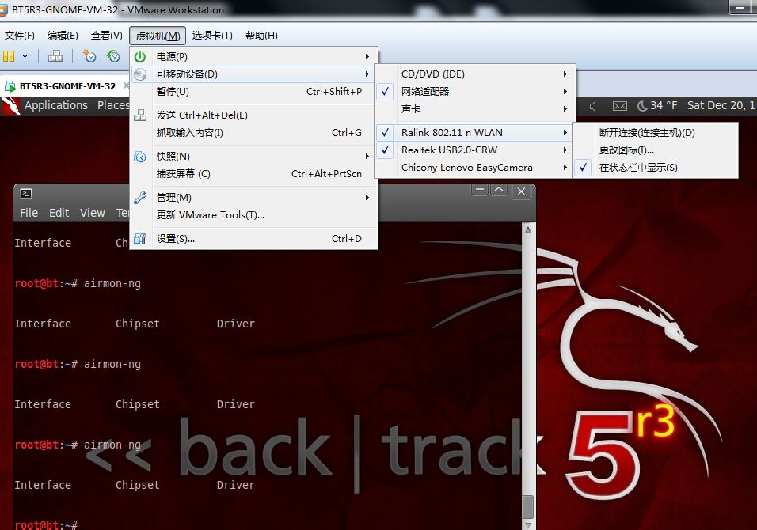Open Applications menu in GNOME panel
757x530 pixels.
(56, 106)
